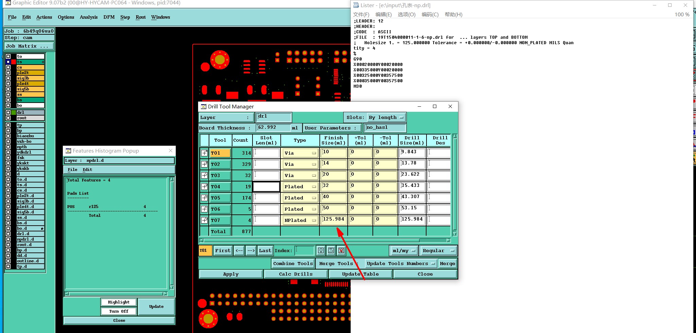The width and height of the screenshot is (696, 333).
Task: Click the Combine Tools button
Action: click(x=293, y=264)
